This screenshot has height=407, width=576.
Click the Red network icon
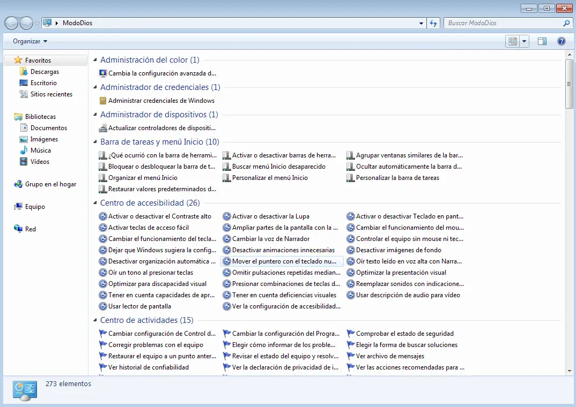[x=18, y=229]
